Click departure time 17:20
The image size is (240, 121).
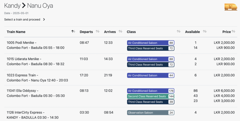(84, 75)
